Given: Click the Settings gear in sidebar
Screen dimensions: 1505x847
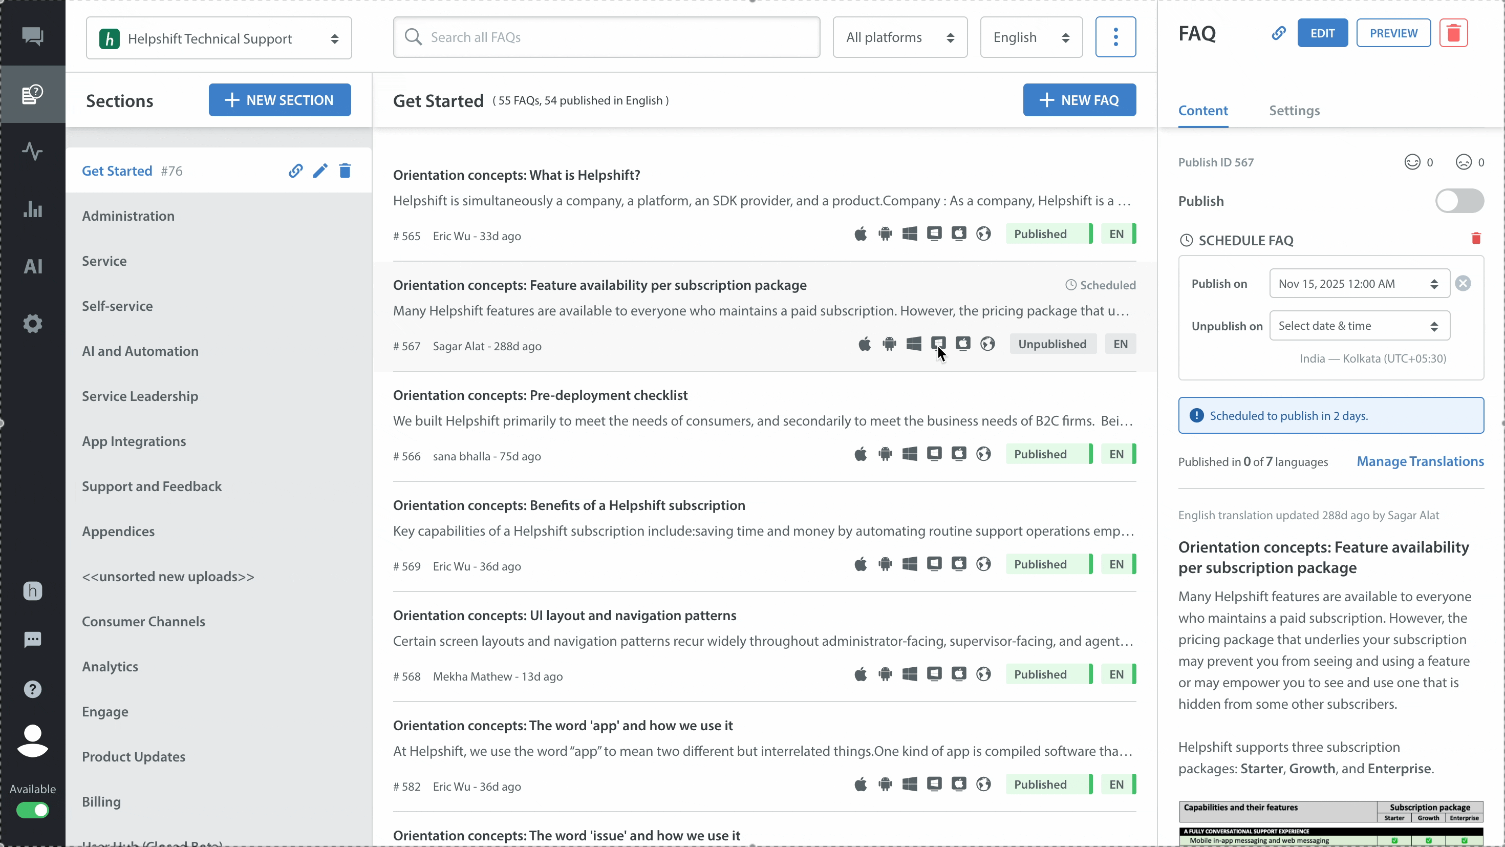Looking at the screenshot, I should 33,323.
